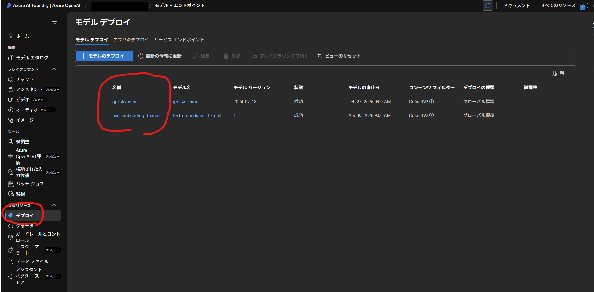Click the 状態 column header
Image resolution: width=594 pixels, height=292 pixels.
(x=299, y=88)
